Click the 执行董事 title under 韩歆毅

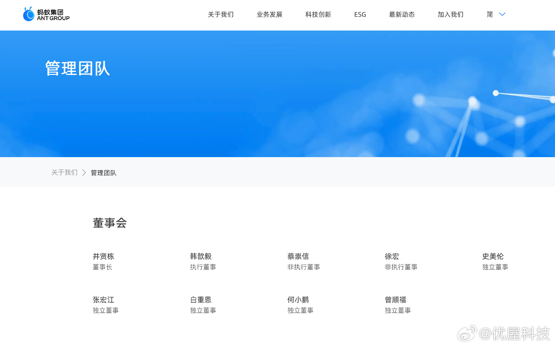(203, 267)
